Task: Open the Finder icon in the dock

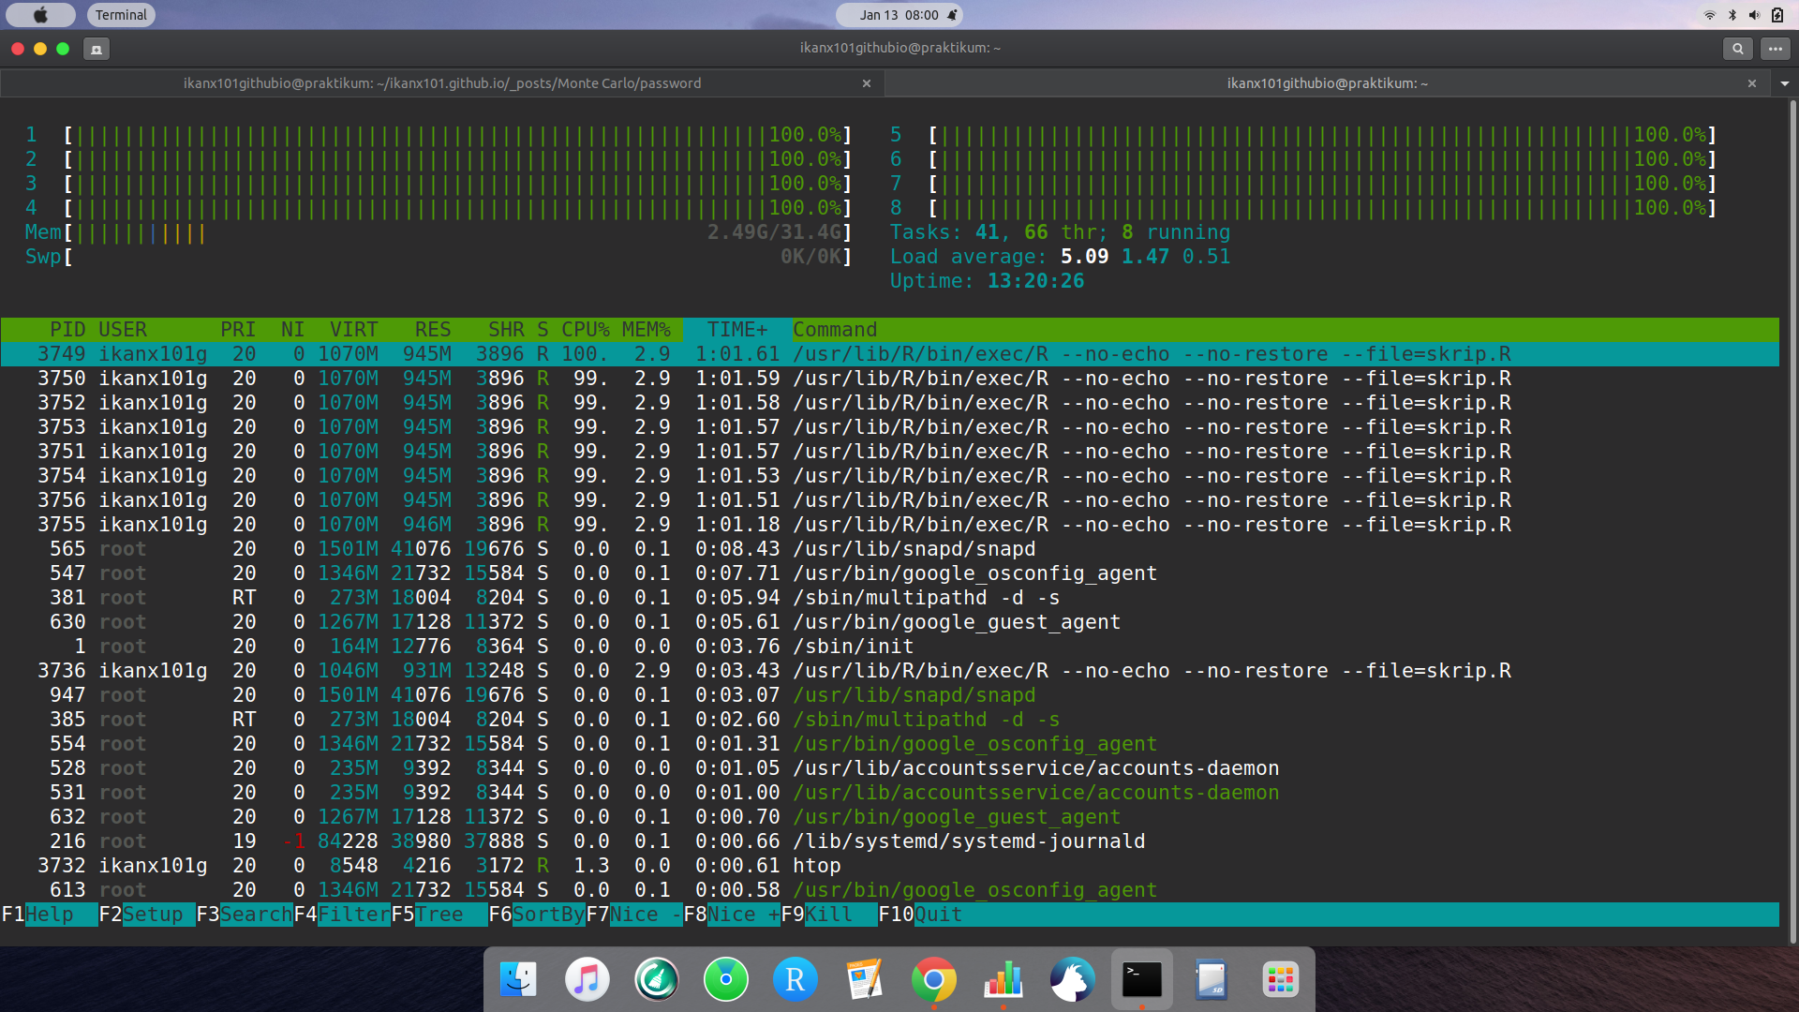Action: 518,980
